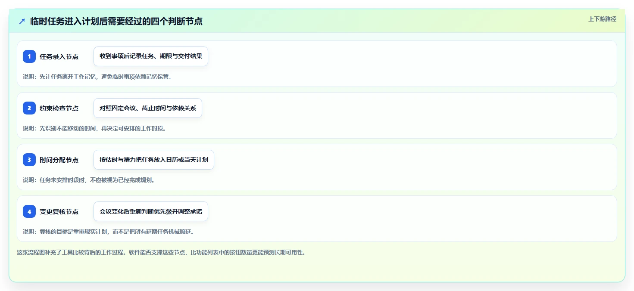Click the 变更复核节点 label

click(x=59, y=211)
